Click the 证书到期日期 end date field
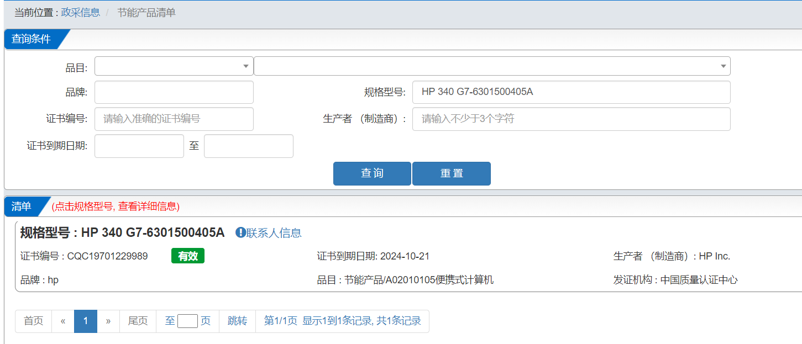This screenshot has height=344, width=802. [249, 146]
